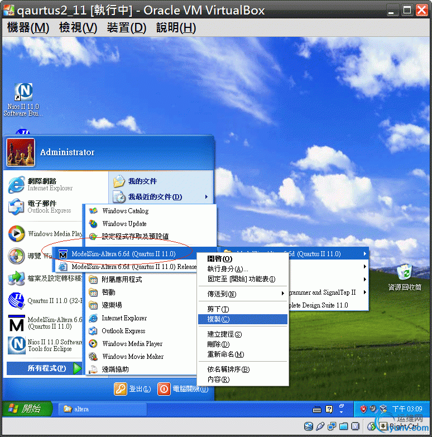Launch ModelSim-Altera 6.6d from left start list
Screen dimensions: 432x437
45,323
